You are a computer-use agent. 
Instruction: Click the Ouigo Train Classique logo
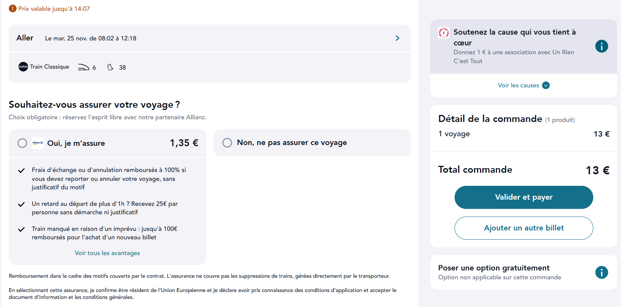[x=23, y=67]
